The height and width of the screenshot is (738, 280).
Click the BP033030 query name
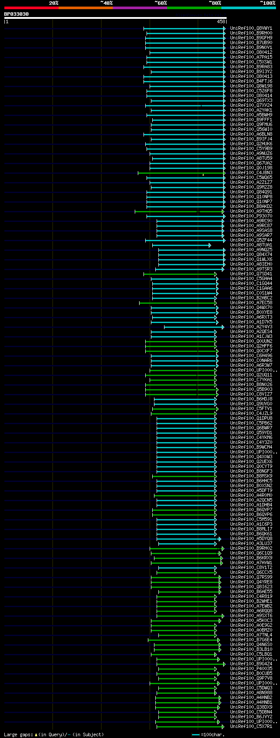pyautogui.click(x=17, y=14)
